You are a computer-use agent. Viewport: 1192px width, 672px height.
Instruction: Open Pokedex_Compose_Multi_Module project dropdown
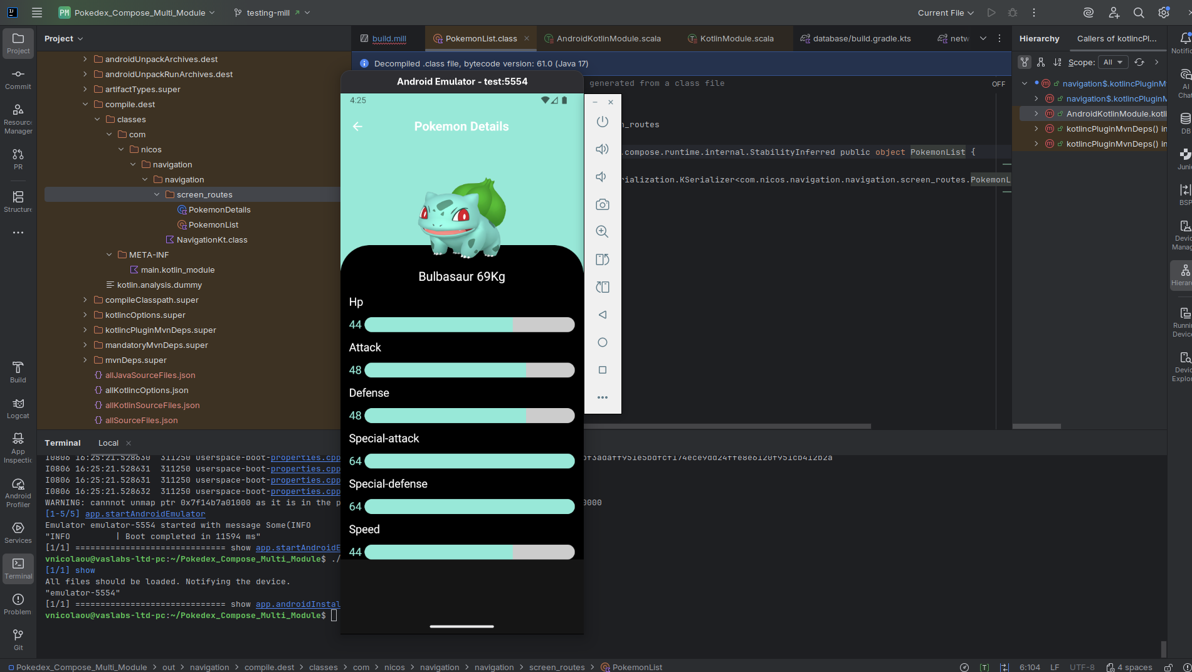click(x=137, y=13)
